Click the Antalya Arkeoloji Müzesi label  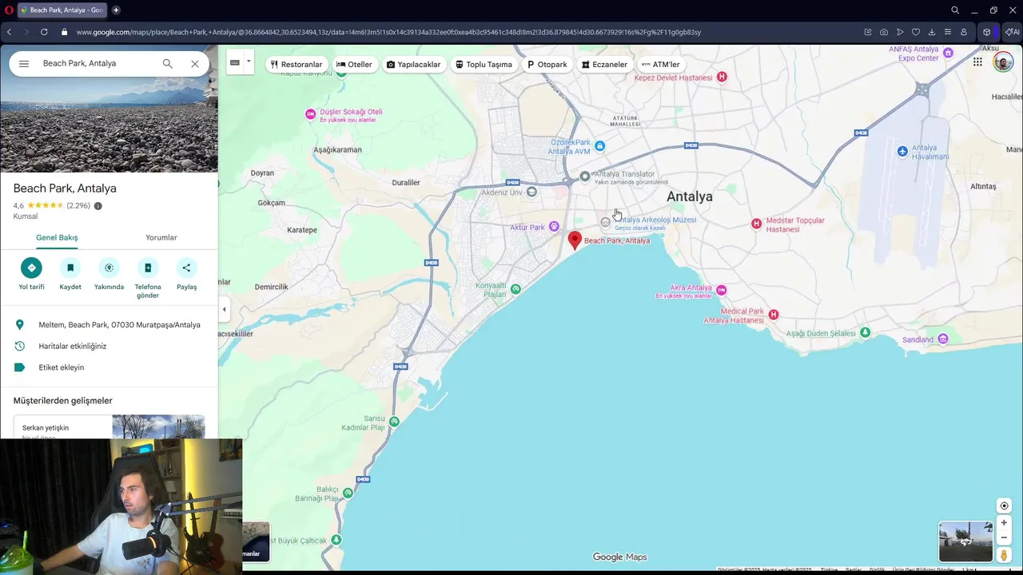[x=655, y=220]
